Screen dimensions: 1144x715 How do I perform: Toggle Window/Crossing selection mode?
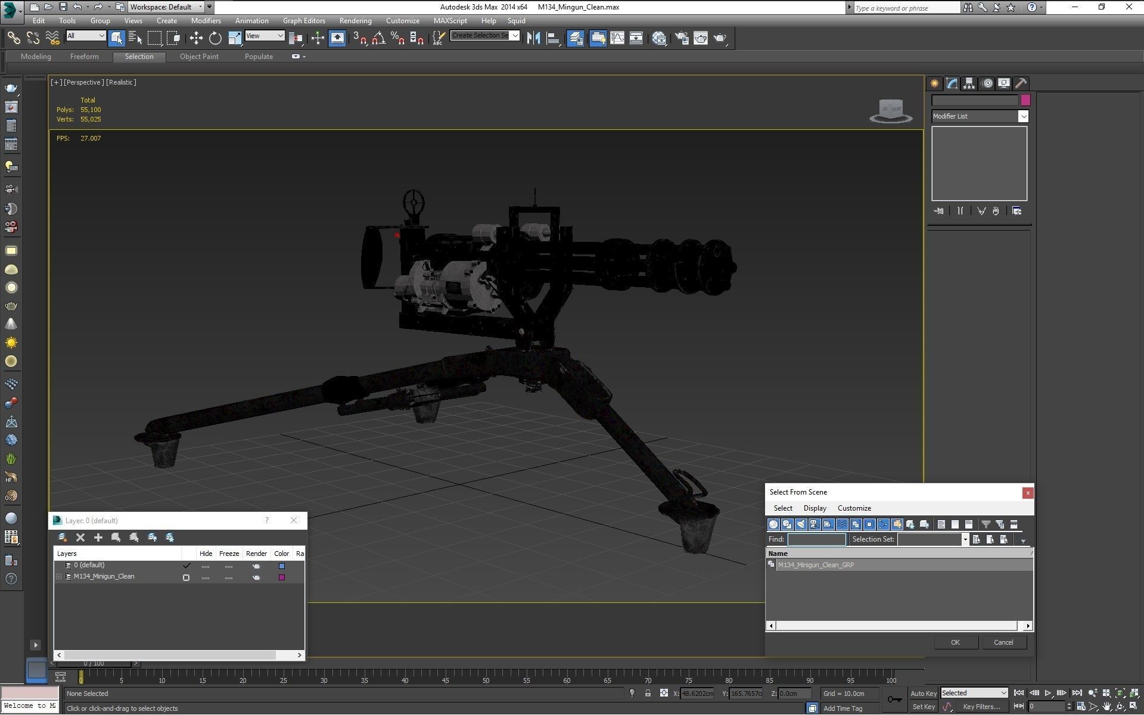tap(173, 38)
